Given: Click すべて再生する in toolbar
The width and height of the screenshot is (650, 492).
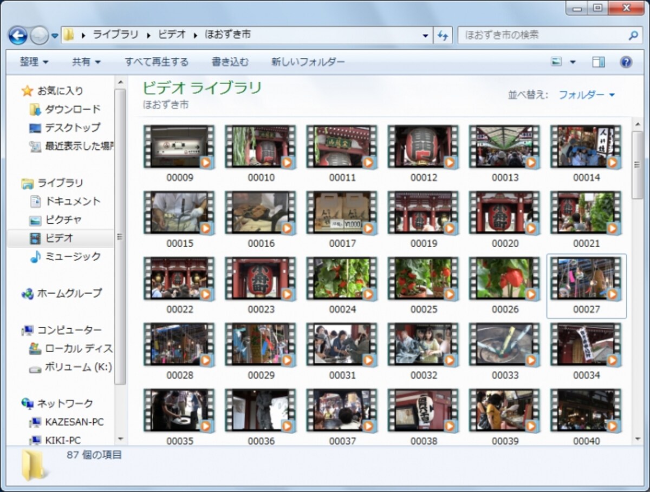Looking at the screenshot, I should (x=157, y=62).
